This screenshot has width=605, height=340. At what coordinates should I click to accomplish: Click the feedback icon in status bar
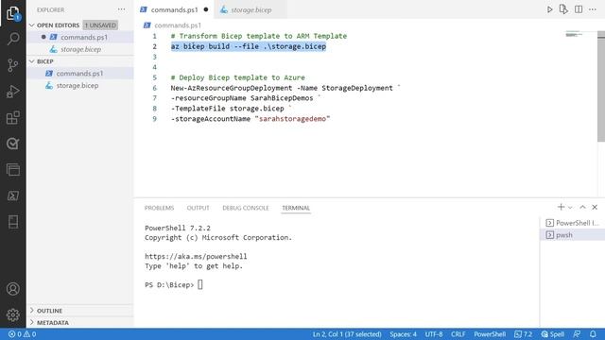click(577, 334)
